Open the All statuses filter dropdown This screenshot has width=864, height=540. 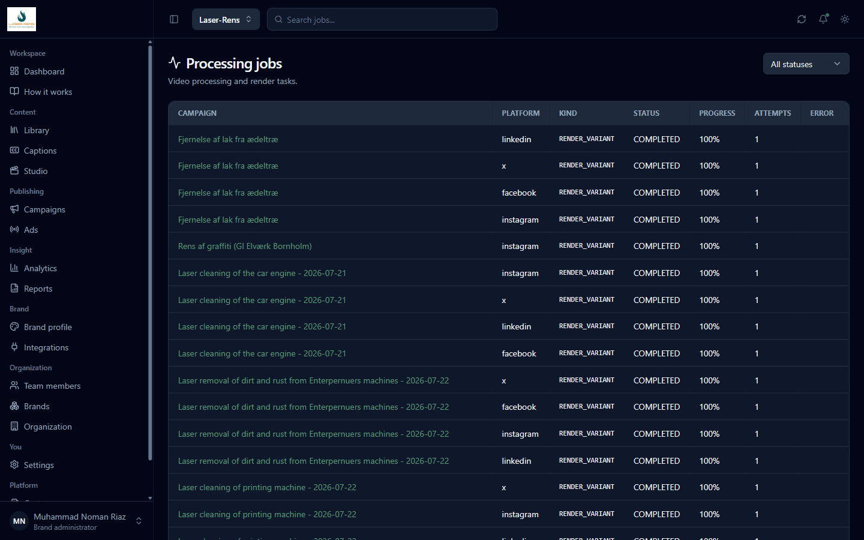(x=806, y=64)
